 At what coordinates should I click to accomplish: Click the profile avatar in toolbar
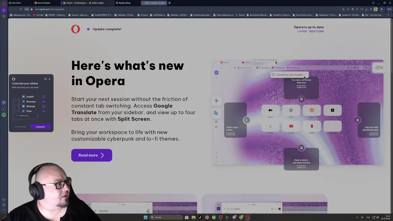[x=375, y=9]
